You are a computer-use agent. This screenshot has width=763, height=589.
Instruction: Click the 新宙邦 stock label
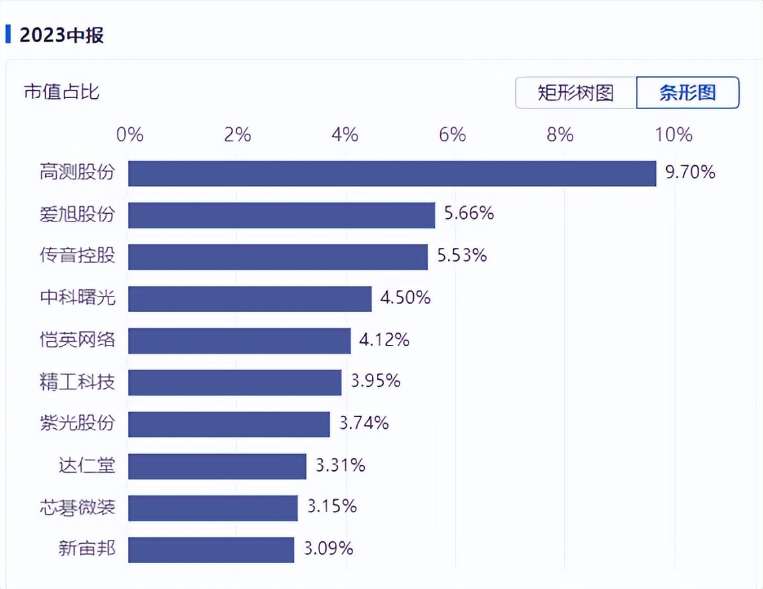(86, 550)
